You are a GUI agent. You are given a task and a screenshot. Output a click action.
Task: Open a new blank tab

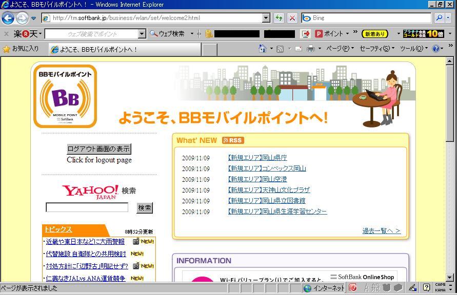(x=210, y=50)
